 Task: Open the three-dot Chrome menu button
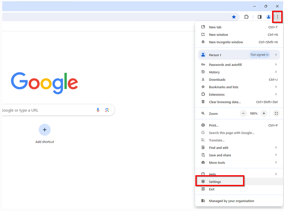point(277,17)
